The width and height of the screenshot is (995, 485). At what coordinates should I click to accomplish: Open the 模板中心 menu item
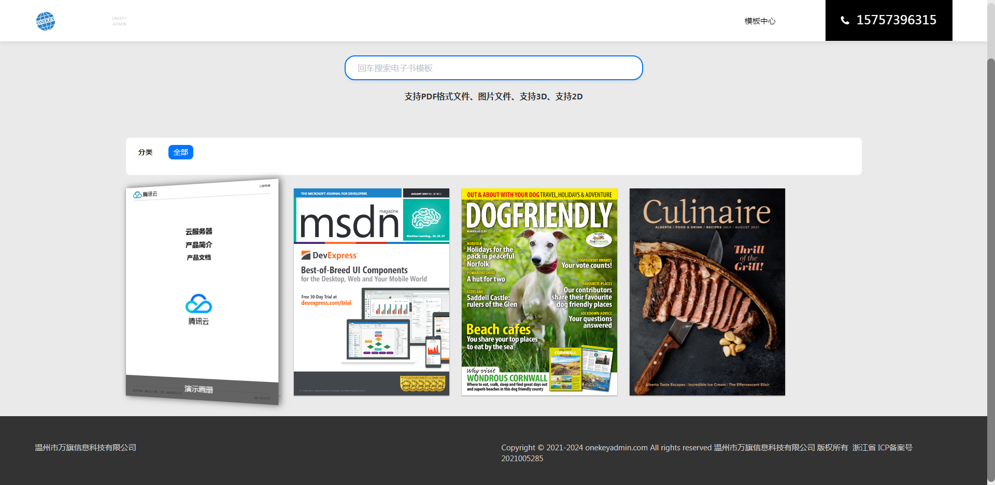tap(760, 21)
